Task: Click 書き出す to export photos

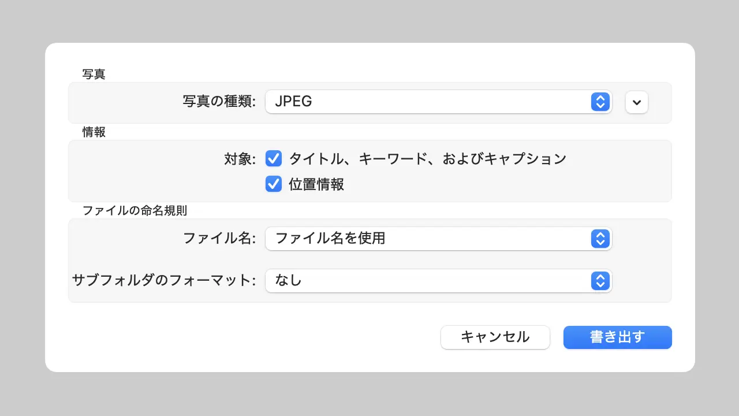Action: [617, 337]
